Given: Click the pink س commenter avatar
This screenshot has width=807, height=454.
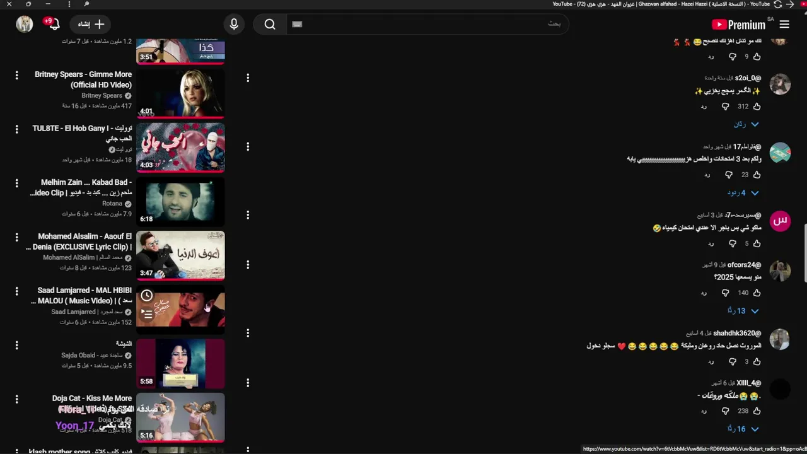Looking at the screenshot, I should click(x=780, y=221).
